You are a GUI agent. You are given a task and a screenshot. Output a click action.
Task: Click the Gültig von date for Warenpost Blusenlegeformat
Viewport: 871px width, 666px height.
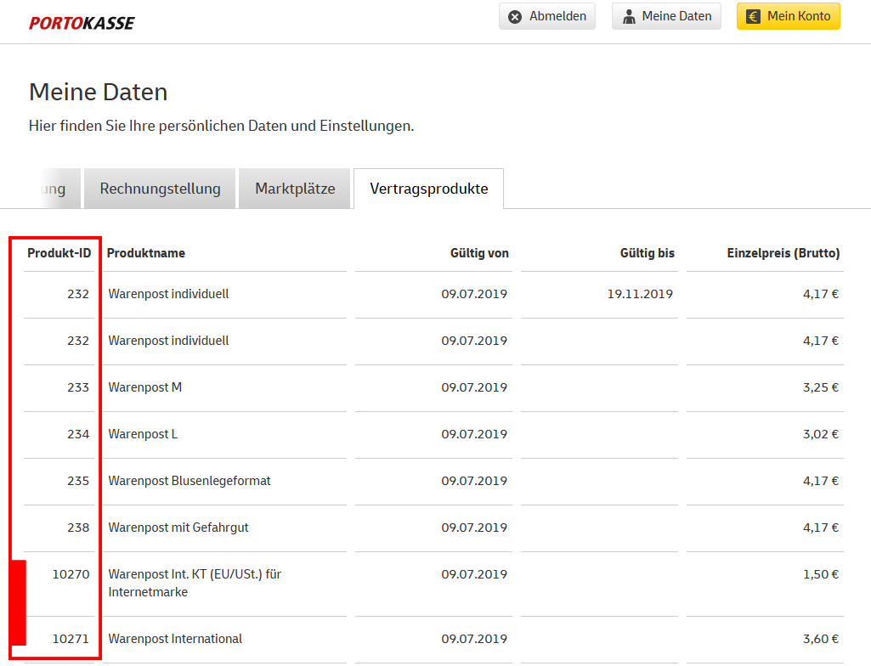474,481
